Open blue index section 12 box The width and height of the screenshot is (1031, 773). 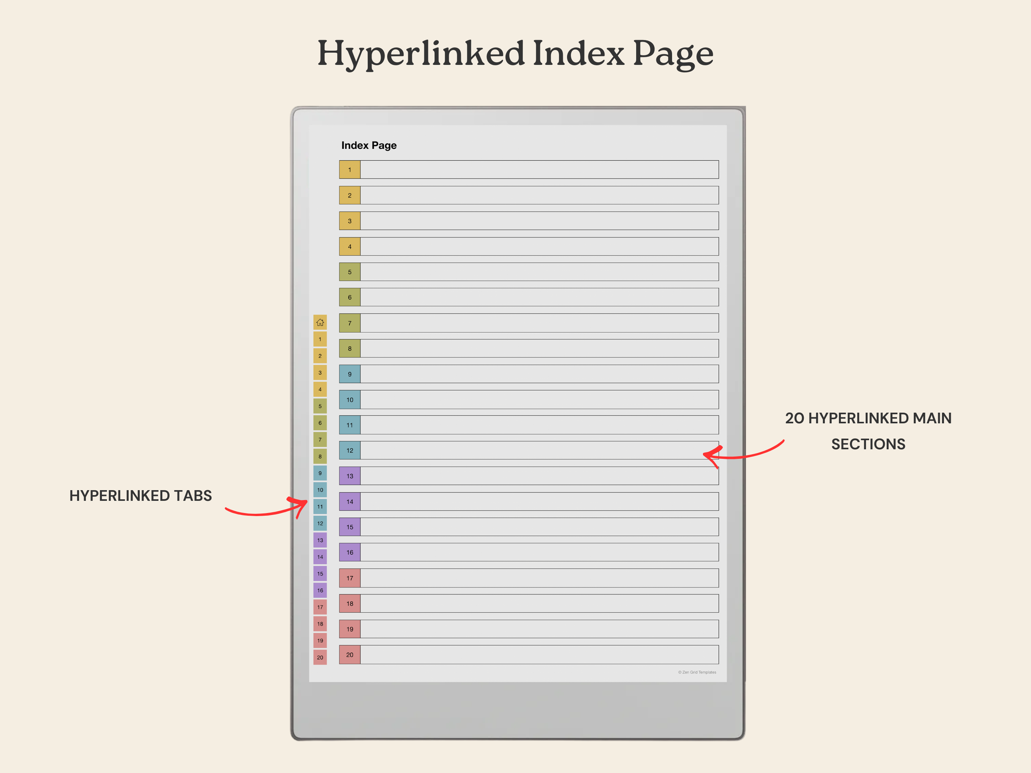pos(350,451)
